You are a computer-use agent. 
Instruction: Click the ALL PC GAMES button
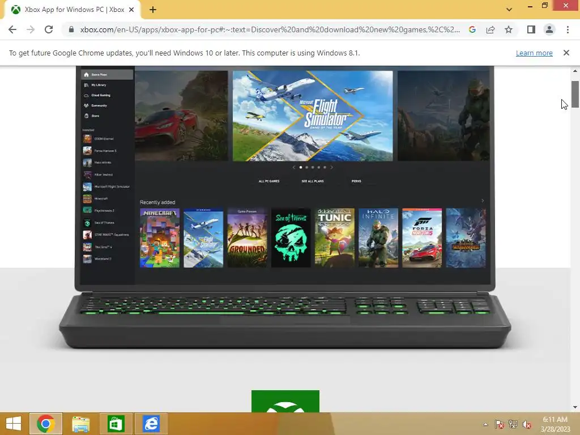(269, 181)
